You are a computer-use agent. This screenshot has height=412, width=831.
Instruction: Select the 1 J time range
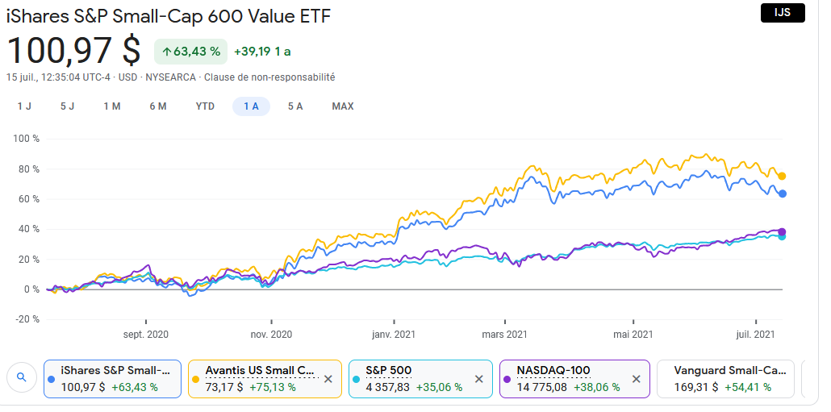(x=24, y=106)
